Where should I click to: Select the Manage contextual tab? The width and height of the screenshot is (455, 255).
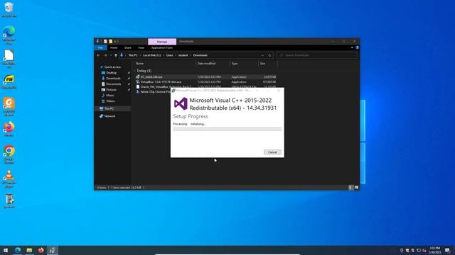[162, 42]
